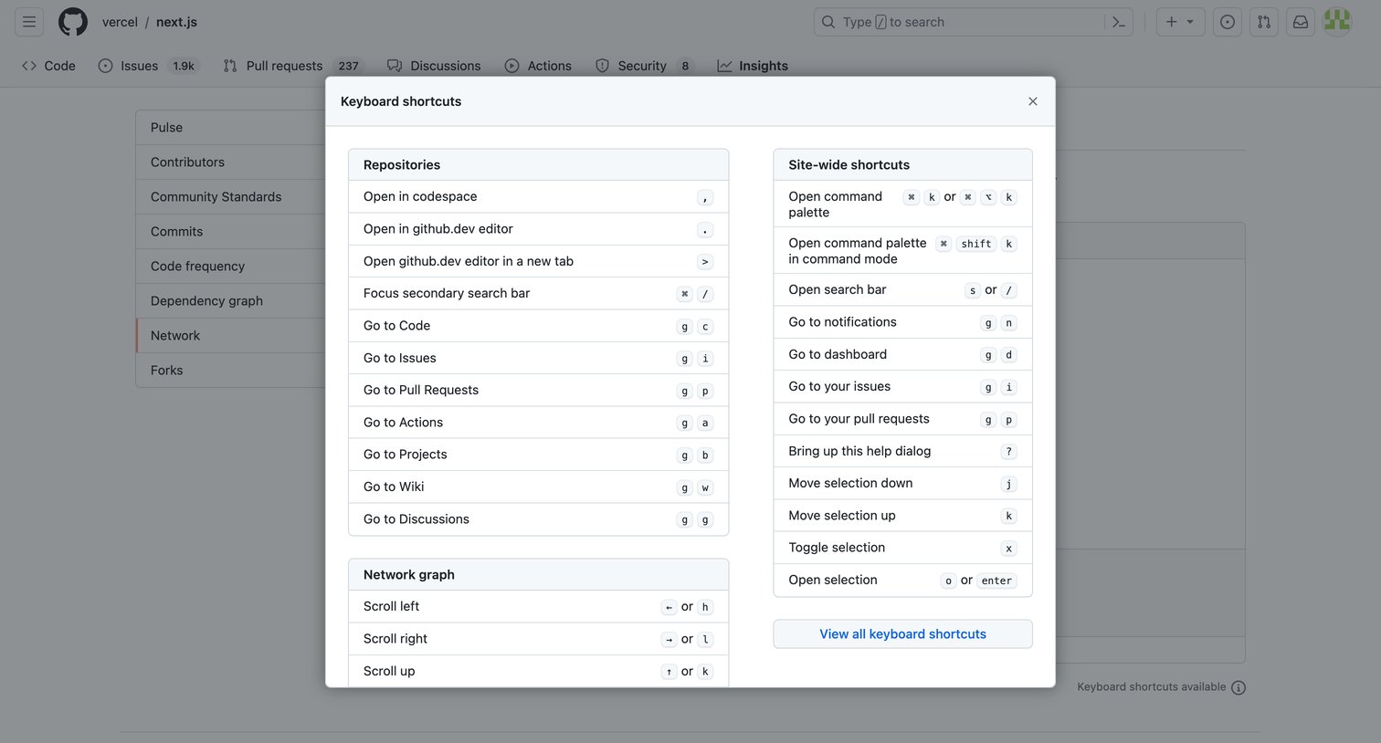The image size is (1381, 743).
Task: Click the 'Open in github.dev editor' row
Action: tap(538, 229)
